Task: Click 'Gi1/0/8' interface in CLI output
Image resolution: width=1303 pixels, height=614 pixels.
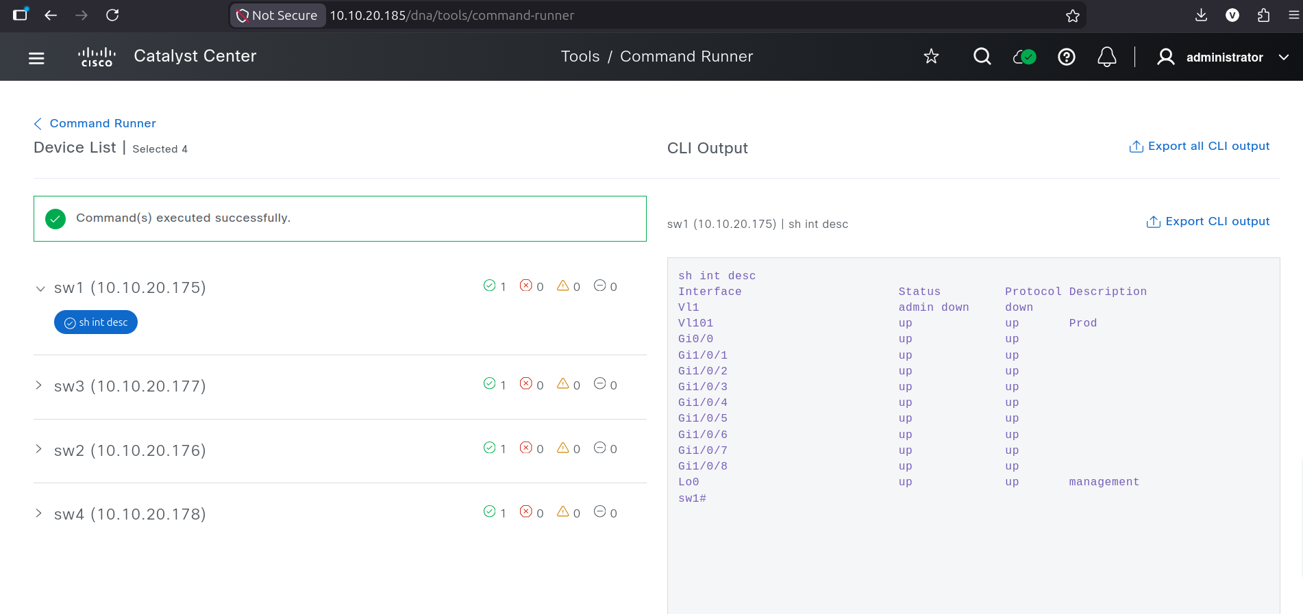Action: tap(703, 466)
